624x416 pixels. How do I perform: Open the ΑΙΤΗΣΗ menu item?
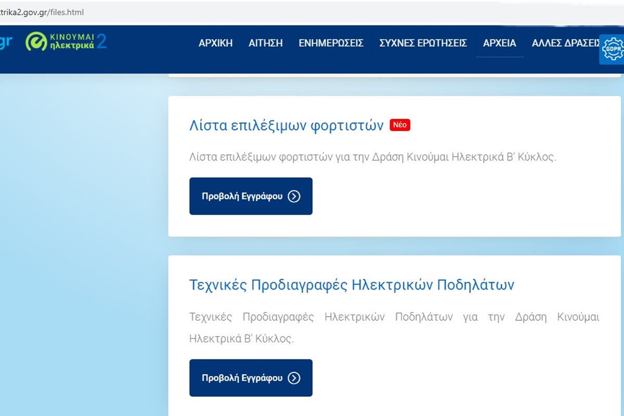[x=265, y=43]
